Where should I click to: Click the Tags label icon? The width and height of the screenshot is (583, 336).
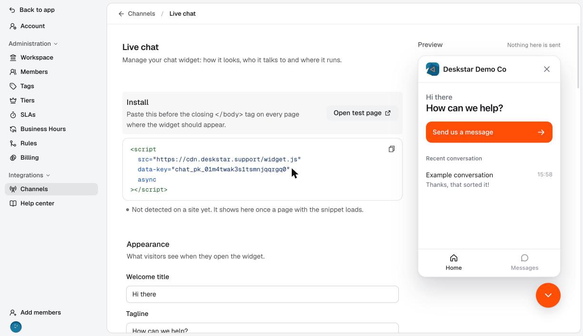coord(13,86)
